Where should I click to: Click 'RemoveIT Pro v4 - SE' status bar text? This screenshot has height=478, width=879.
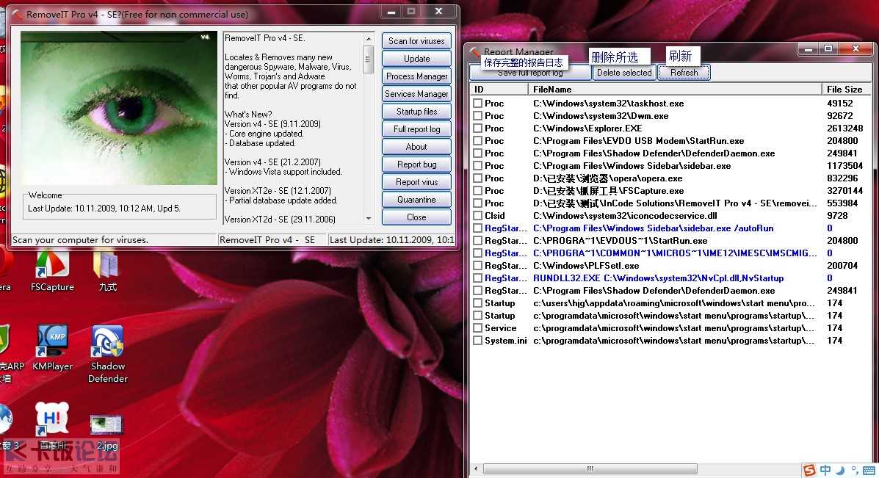point(267,240)
